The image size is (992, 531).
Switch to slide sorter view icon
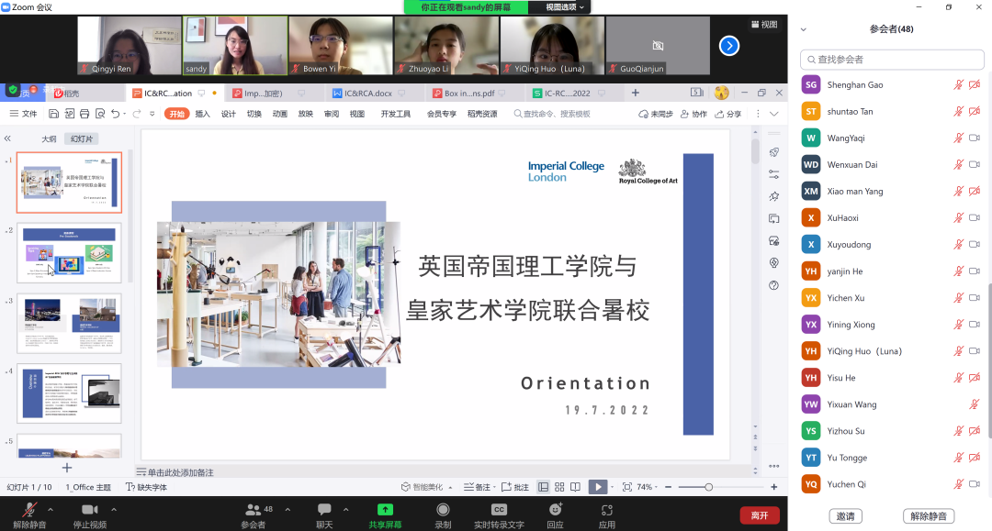pyautogui.click(x=559, y=485)
